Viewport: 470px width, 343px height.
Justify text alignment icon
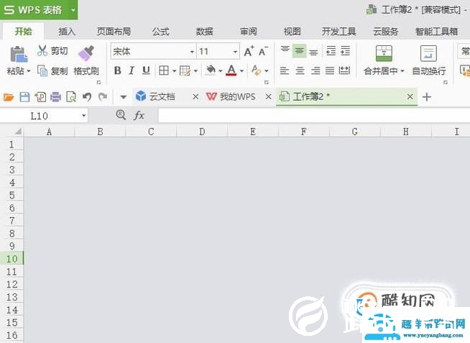point(330,70)
